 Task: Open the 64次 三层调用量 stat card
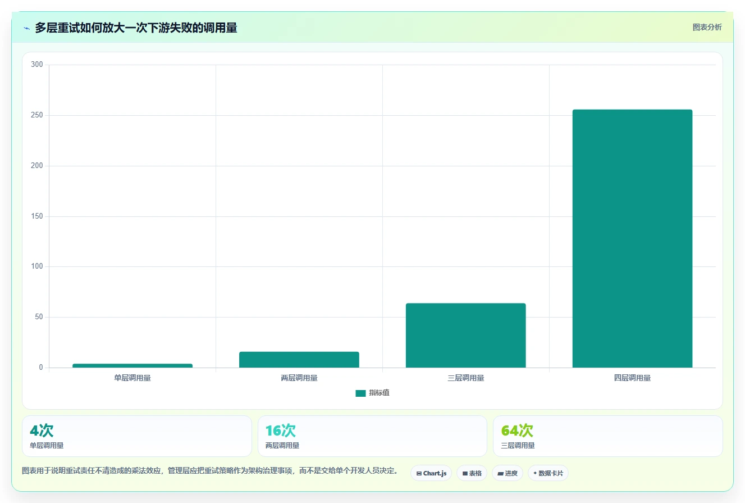pos(608,436)
